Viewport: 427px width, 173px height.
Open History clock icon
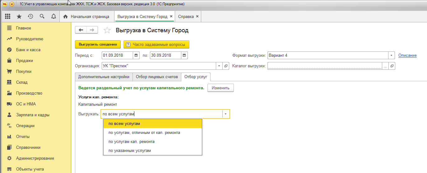click(30, 16)
